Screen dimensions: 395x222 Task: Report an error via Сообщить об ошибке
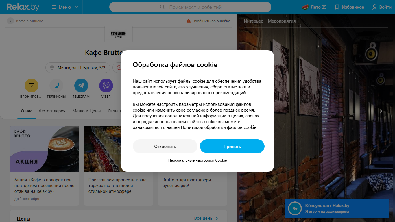coord(208,21)
